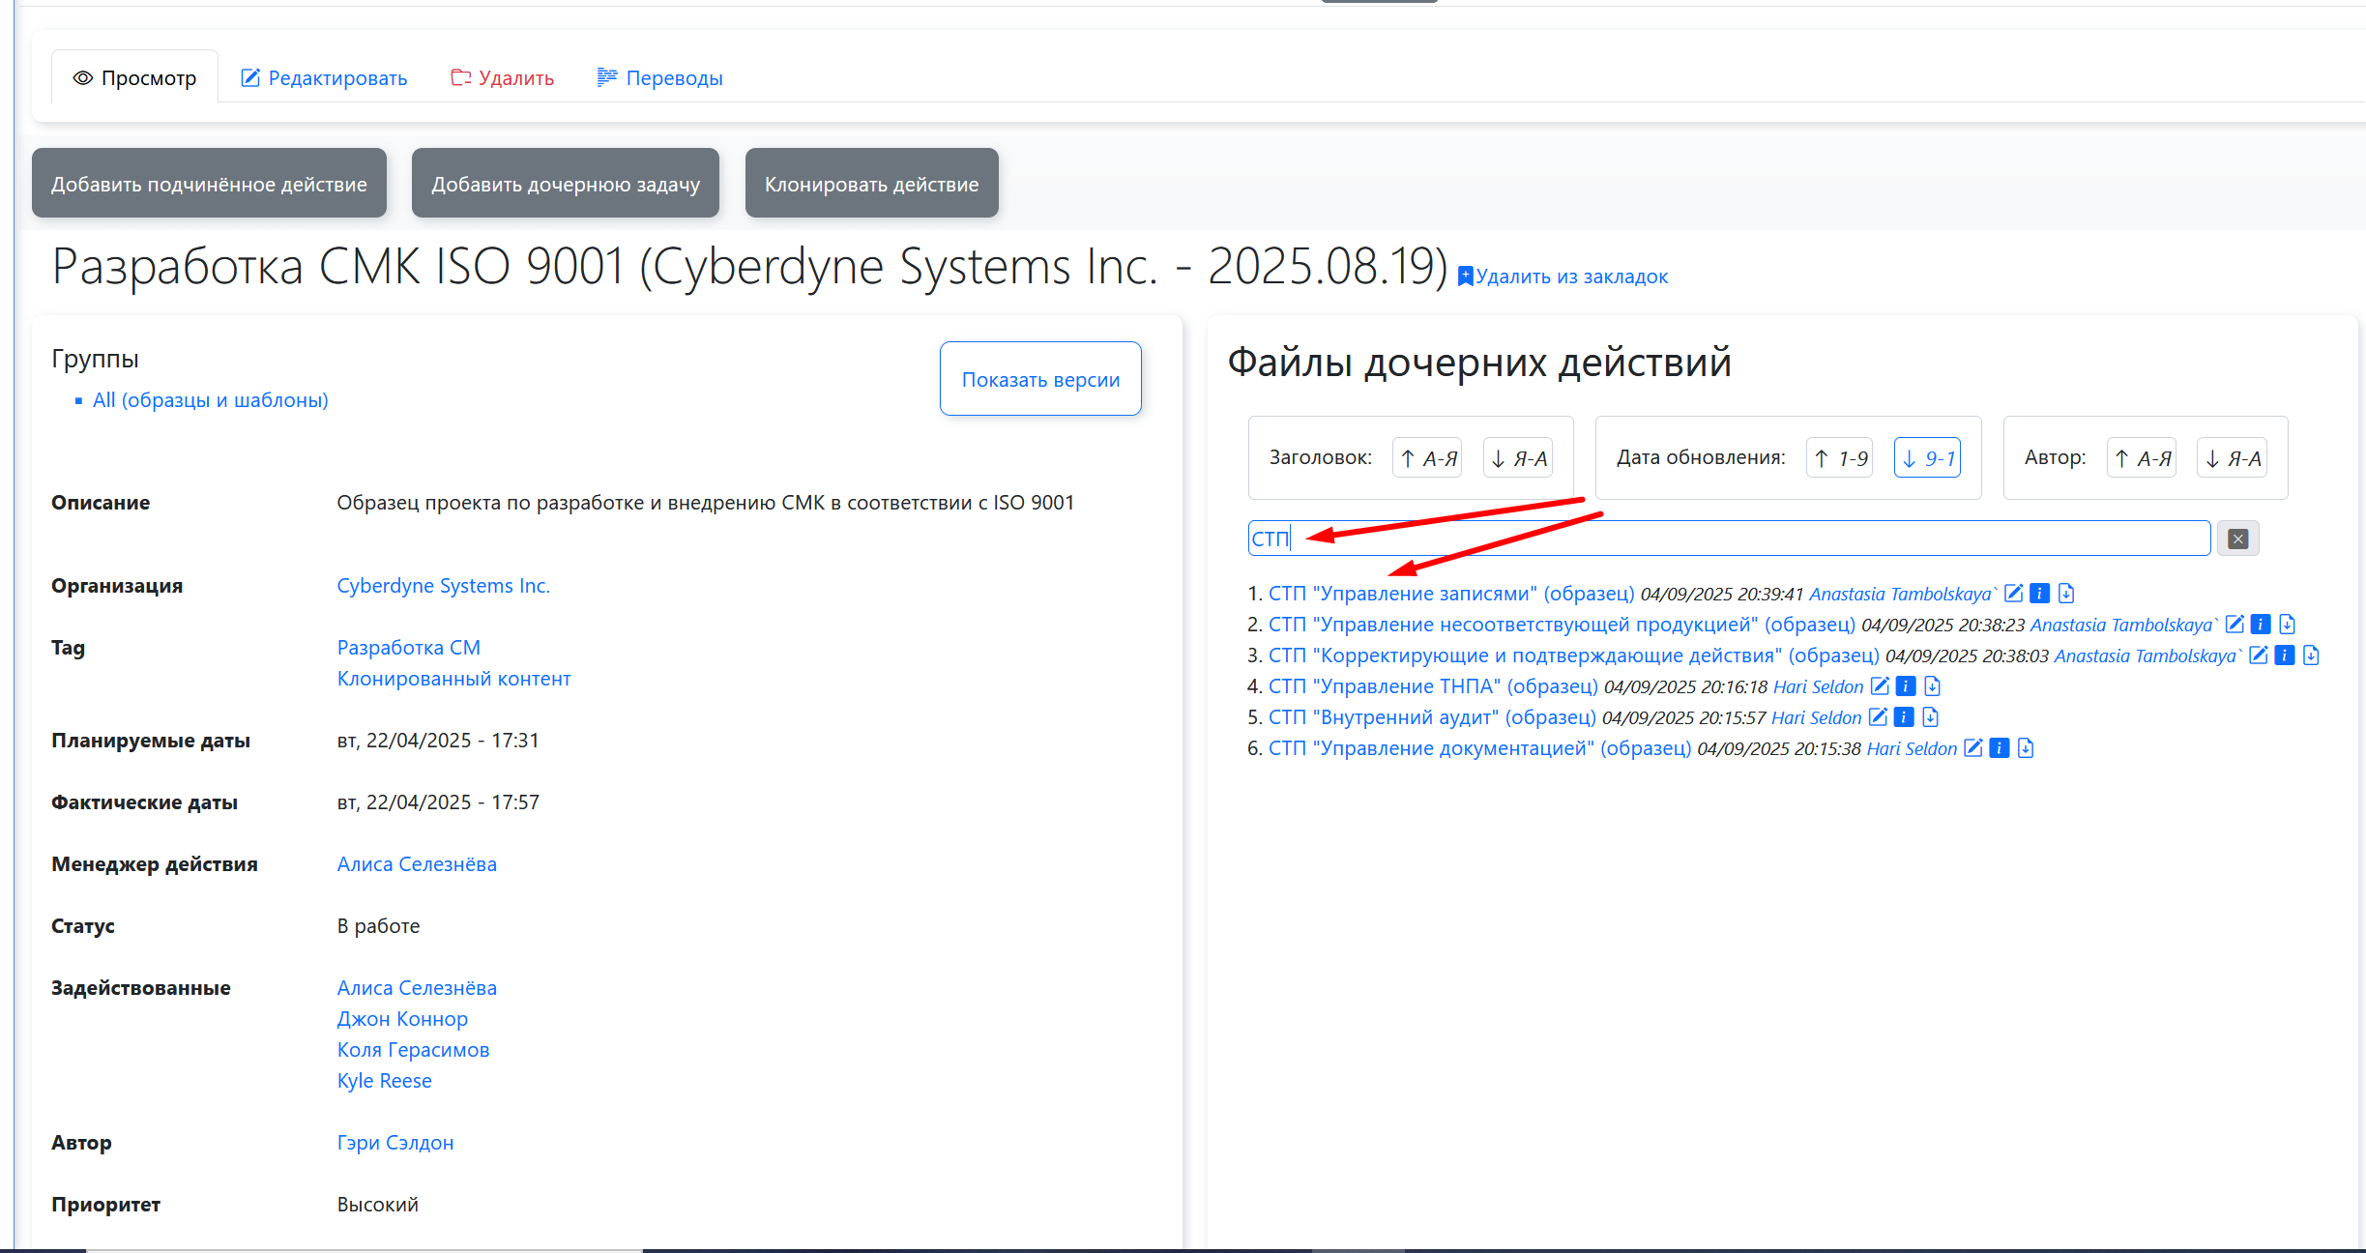Clear the file search field with X icon
The height and width of the screenshot is (1253, 2366).
click(x=2237, y=539)
